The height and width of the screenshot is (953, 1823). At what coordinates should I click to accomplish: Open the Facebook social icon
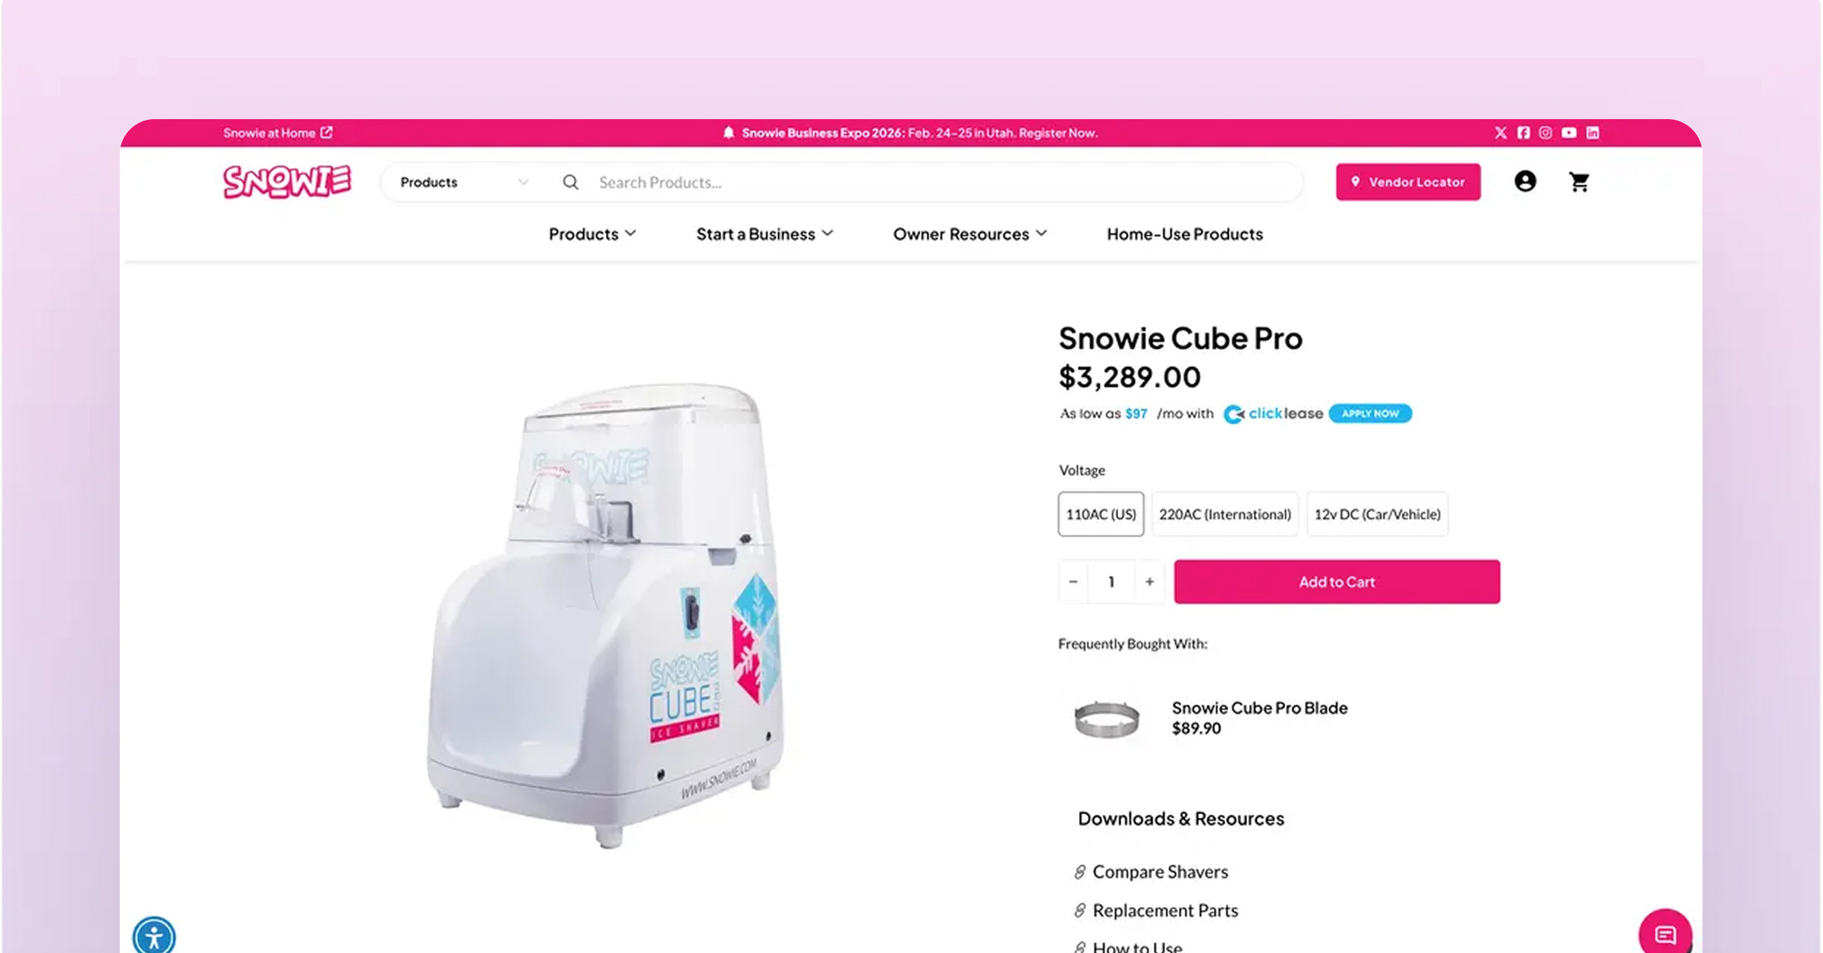(1523, 132)
